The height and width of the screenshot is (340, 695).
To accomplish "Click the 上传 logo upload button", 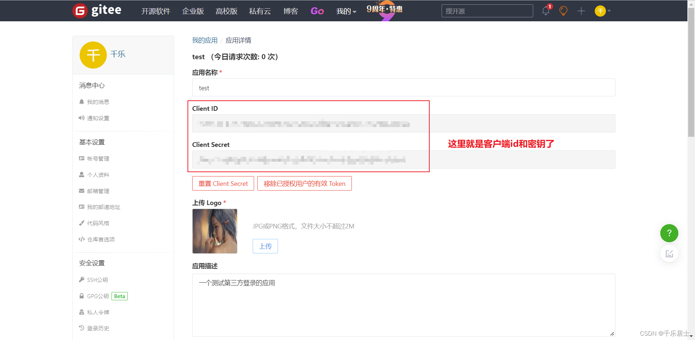I will click(265, 246).
